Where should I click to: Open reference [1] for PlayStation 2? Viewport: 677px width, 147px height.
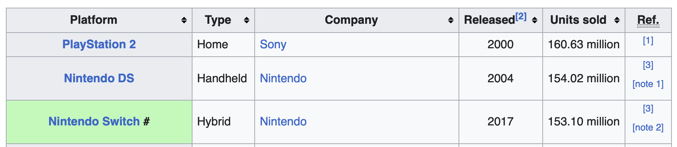[x=648, y=40]
